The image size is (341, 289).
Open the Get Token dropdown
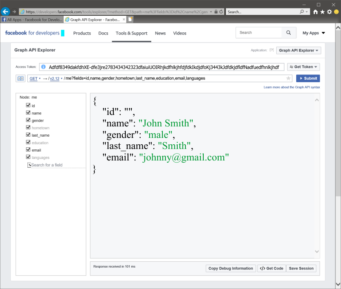(303, 67)
